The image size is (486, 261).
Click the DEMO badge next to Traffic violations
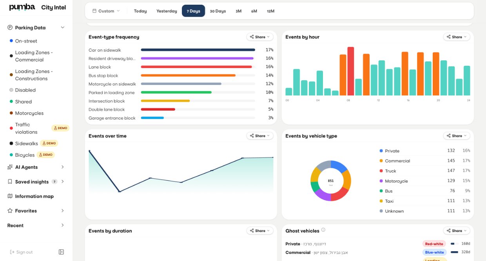pos(60,128)
